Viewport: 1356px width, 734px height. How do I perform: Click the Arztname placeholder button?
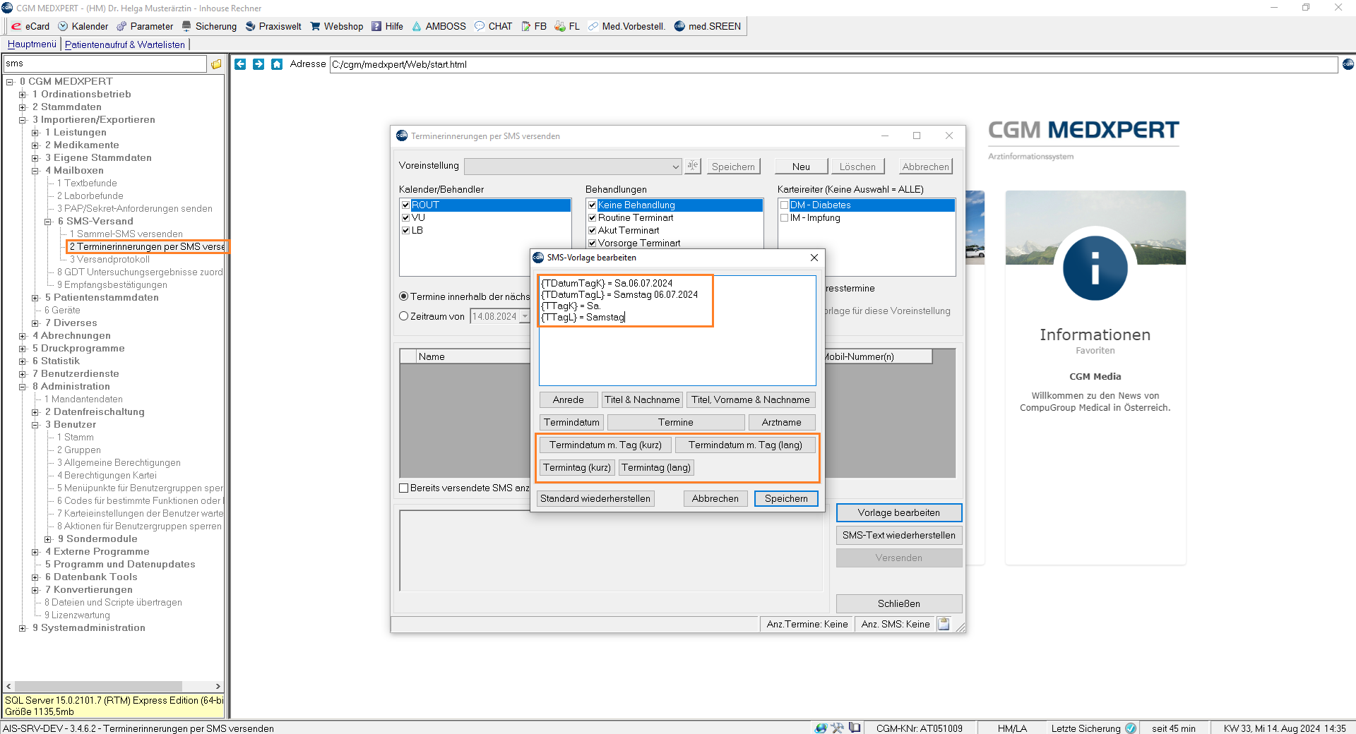point(781,422)
